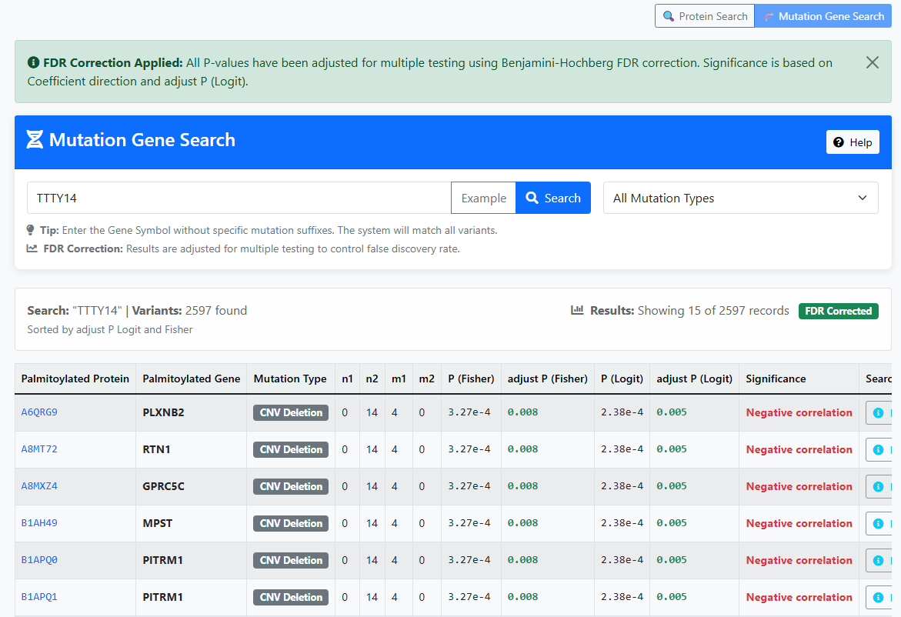The image size is (901, 617).
Task: Click info icon in RTN1 row
Action: tap(878, 450)
